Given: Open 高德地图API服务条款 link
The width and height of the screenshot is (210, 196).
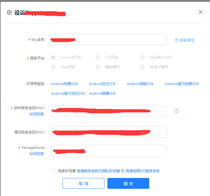Looking at the screenshot, I should point(143,171).
